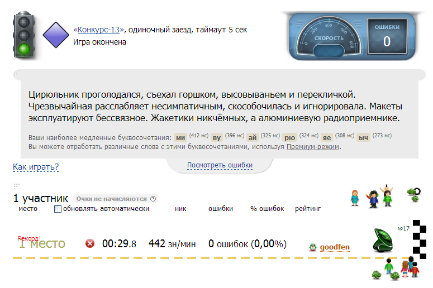
Task: Click the 'ошибки' column header
Action: (221, 209)
